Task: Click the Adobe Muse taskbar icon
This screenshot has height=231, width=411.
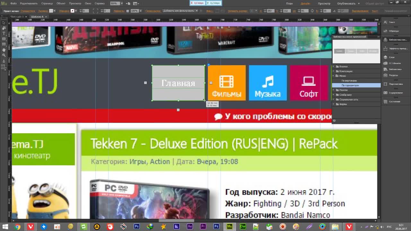Action: point(229,227)
